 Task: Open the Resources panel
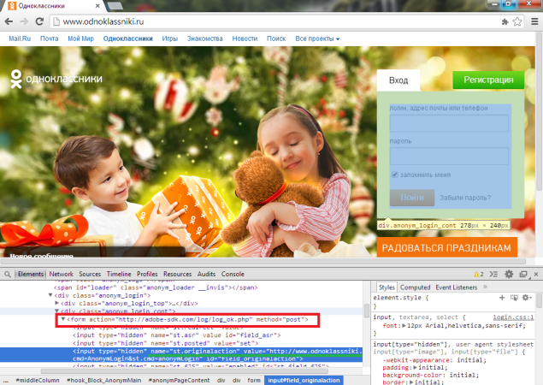point(177,274)
